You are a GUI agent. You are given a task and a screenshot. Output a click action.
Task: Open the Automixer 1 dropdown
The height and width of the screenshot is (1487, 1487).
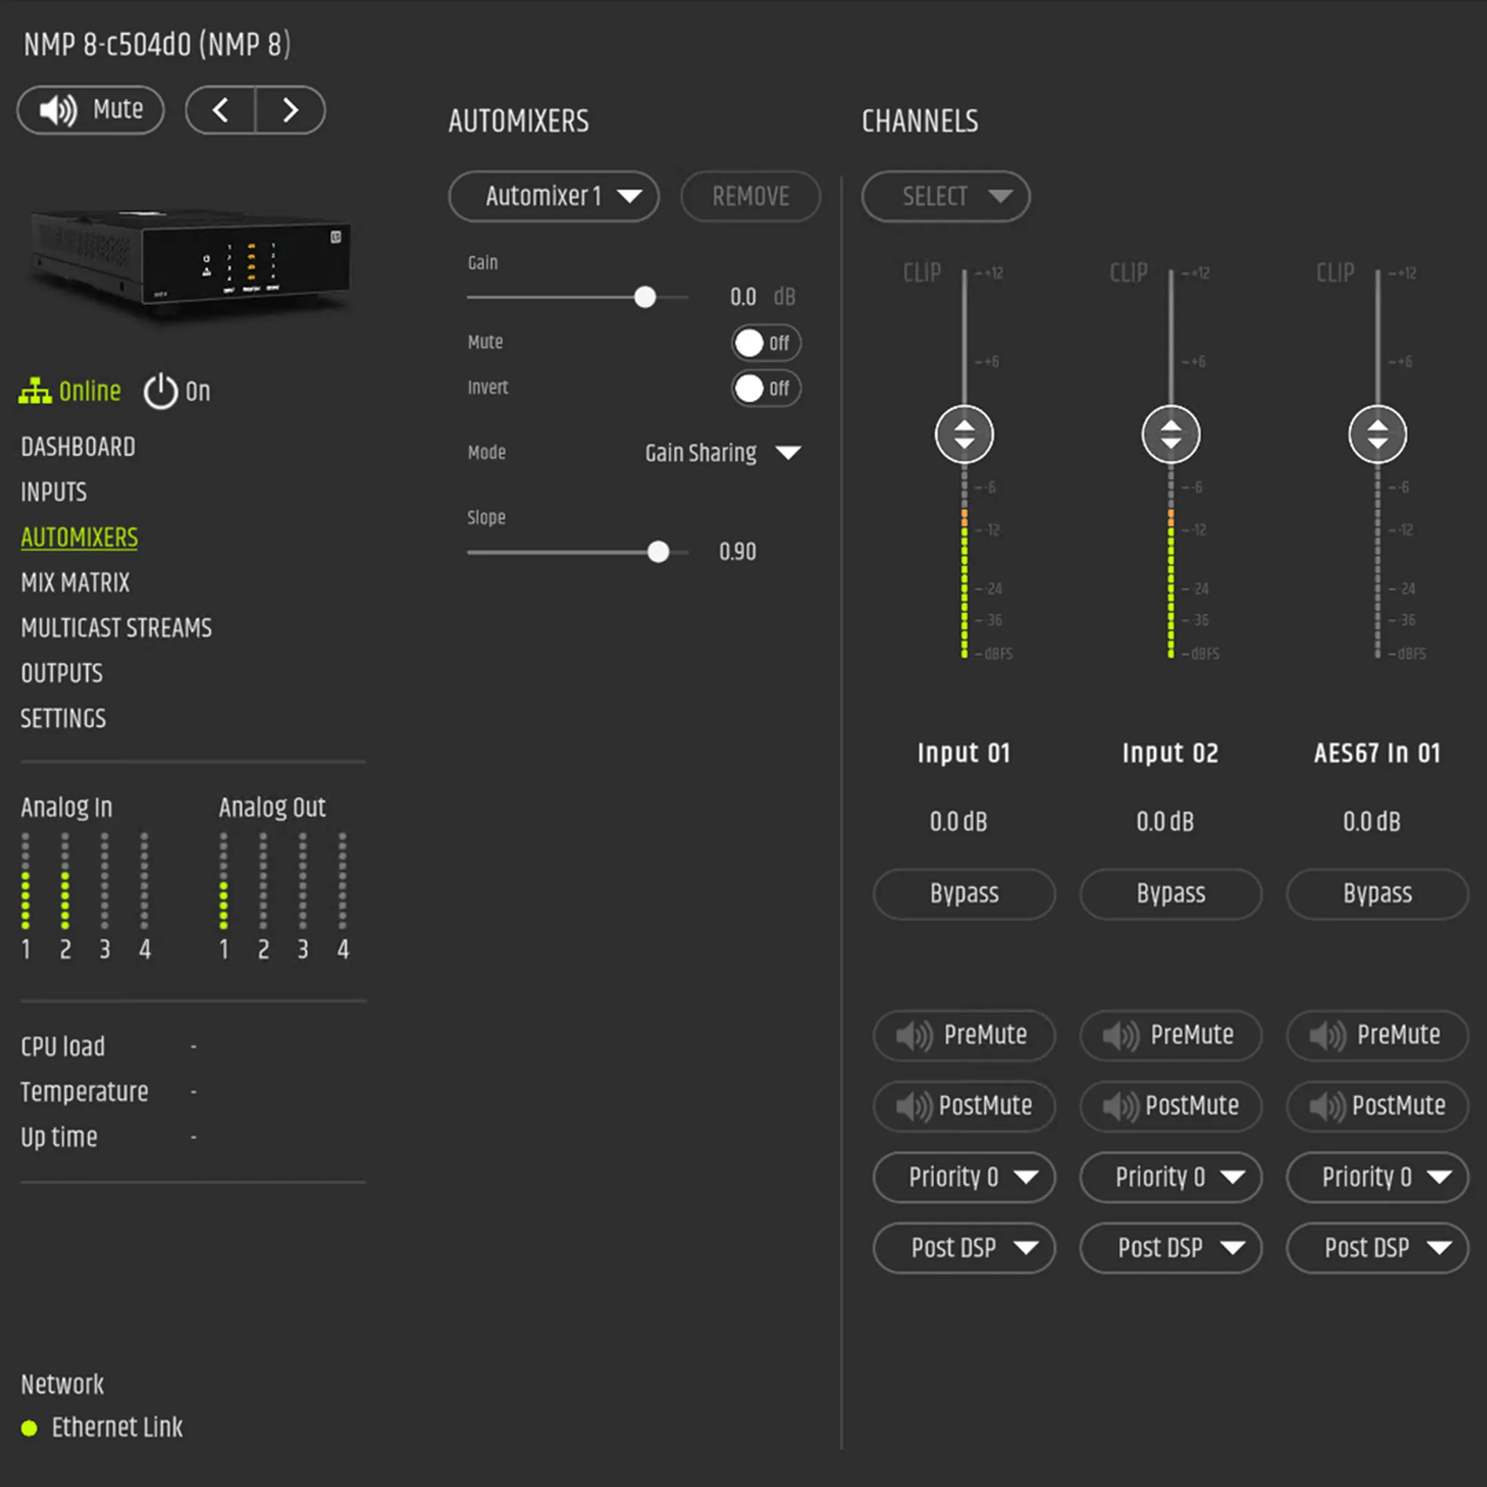[553, 197]
